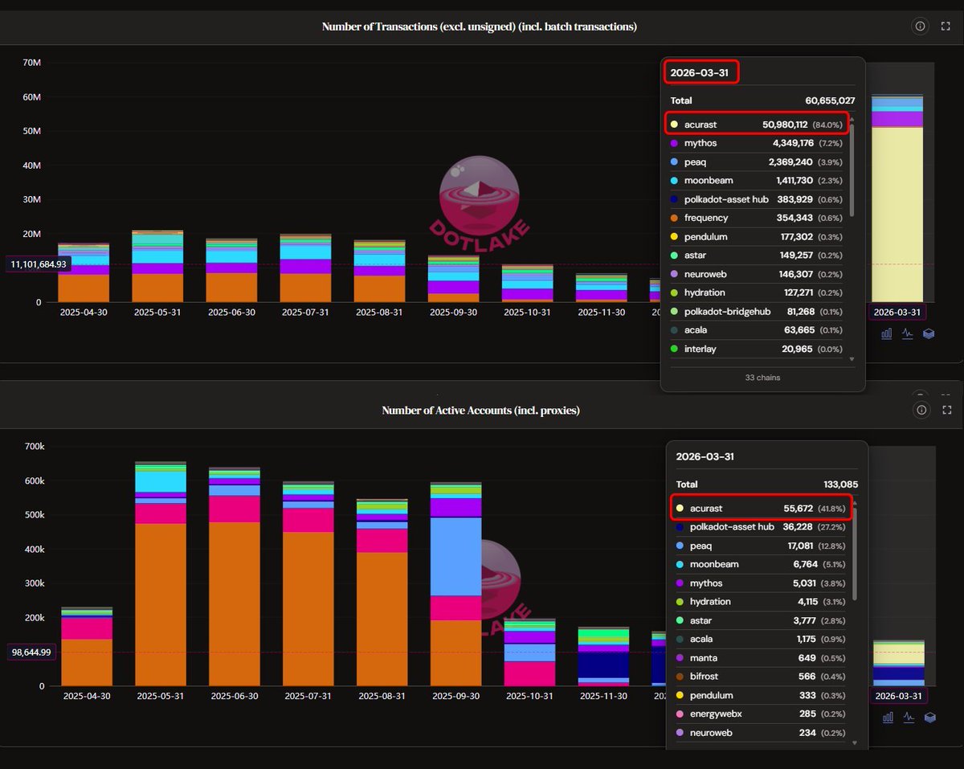The image size is (964, 769).
Task: Select manta 649 row
Action: 762,658
